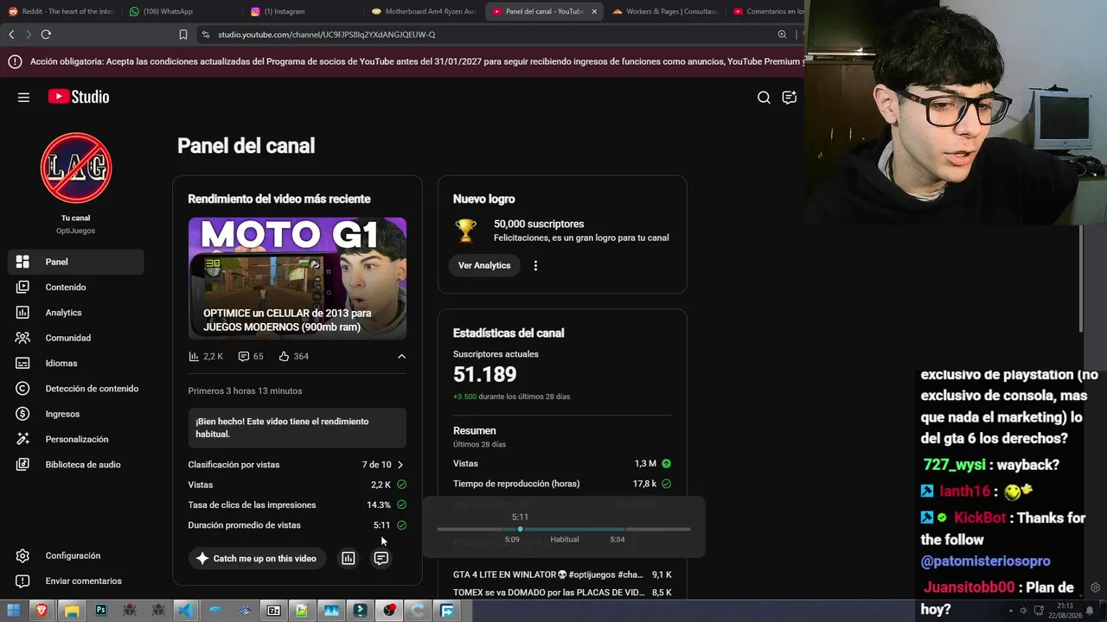Screen dimensions: 1107x622
Task: Click the check next to Duración promedio 5:11
Action: pyautogui.click(x=401, y=525)
